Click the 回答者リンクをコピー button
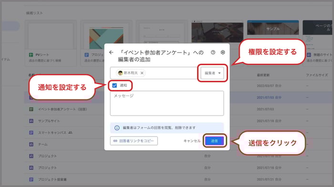Image resolution: width=334 pixels, height=187 pixels. pyautogui.click(x=134, y=141)
